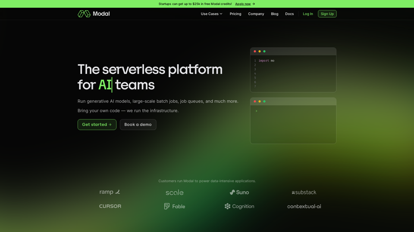Click the headline 'The serverless platform'
This screenshot has width=414, height=232.
150,70
